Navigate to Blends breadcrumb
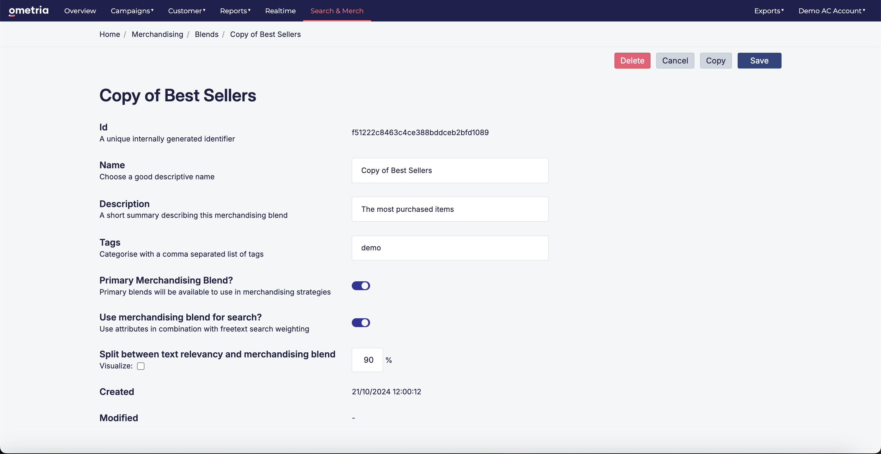 tap(207, 34)
